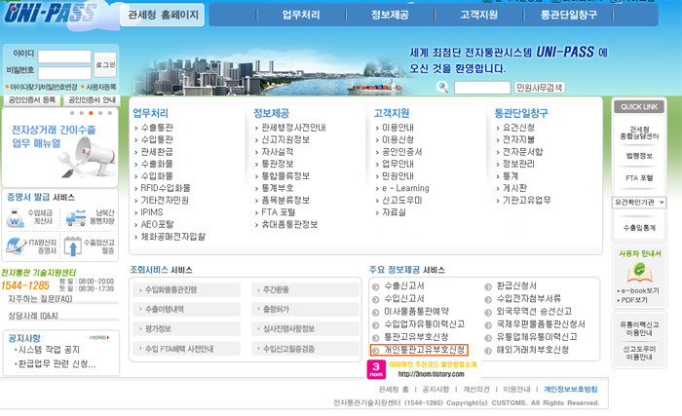Image resolution: width=682 pixels, height=416 pixels.
Task: Focus the 민원사무 search input field
Action: 482,88
